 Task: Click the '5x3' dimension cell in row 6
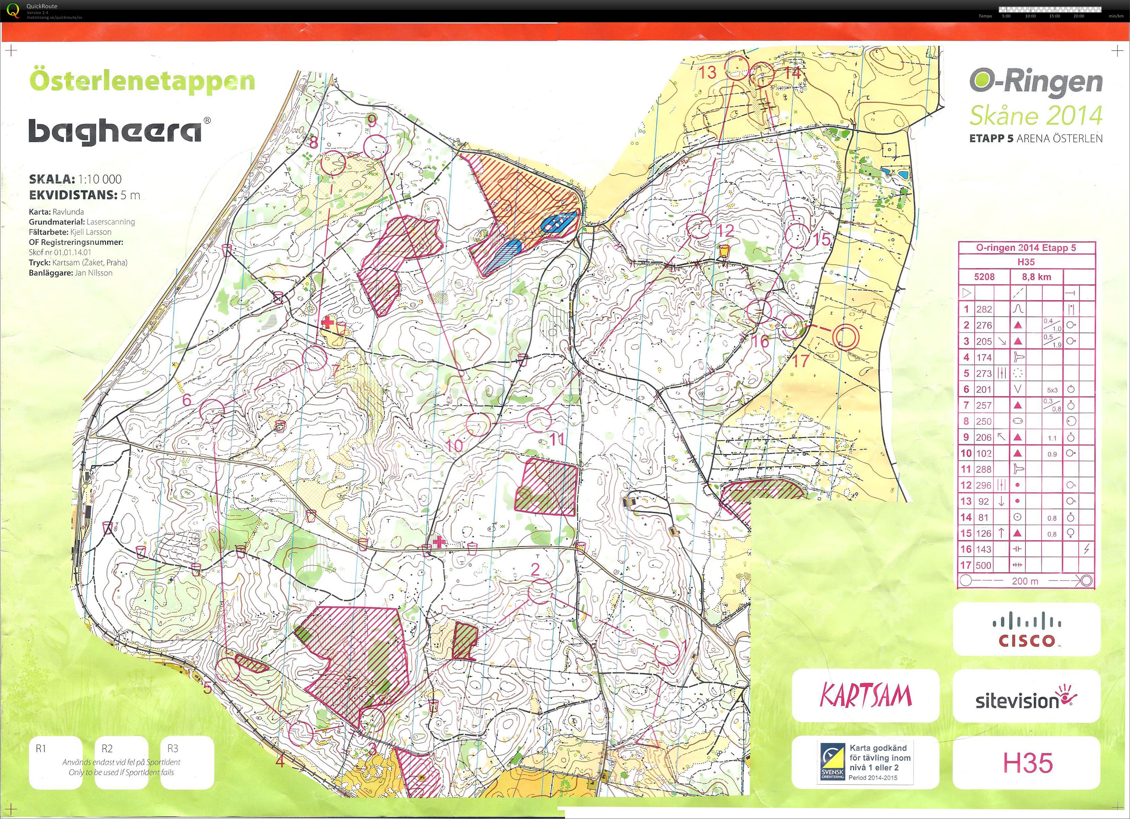pyautogui.click(x=1052, y=390)
